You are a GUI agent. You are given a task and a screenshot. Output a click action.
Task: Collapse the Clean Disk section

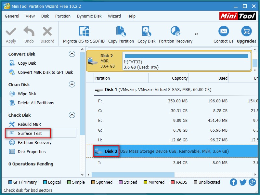(x=72, y=84)
